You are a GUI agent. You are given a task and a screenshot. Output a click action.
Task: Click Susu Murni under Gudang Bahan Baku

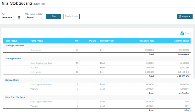point(36,50)
